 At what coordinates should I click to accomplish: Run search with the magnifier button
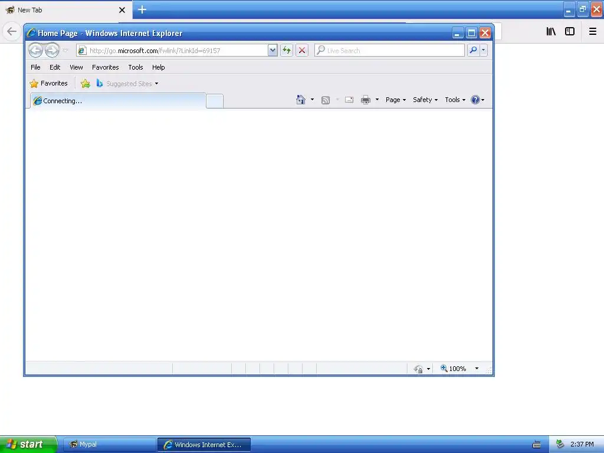473,50
